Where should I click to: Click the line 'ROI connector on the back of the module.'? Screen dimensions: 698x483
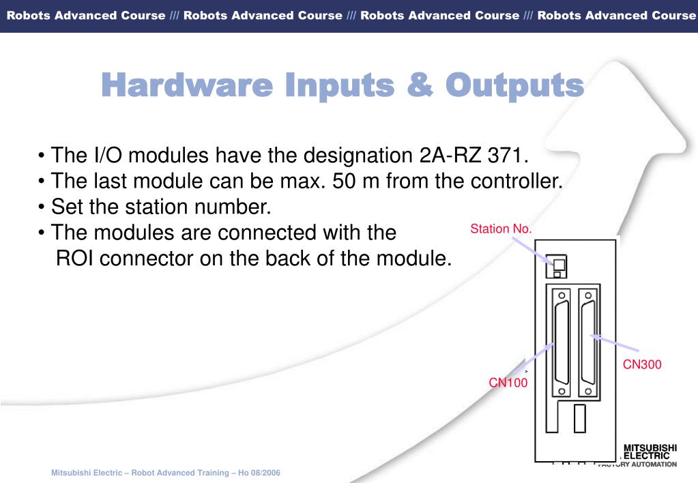tap(254, 259)
